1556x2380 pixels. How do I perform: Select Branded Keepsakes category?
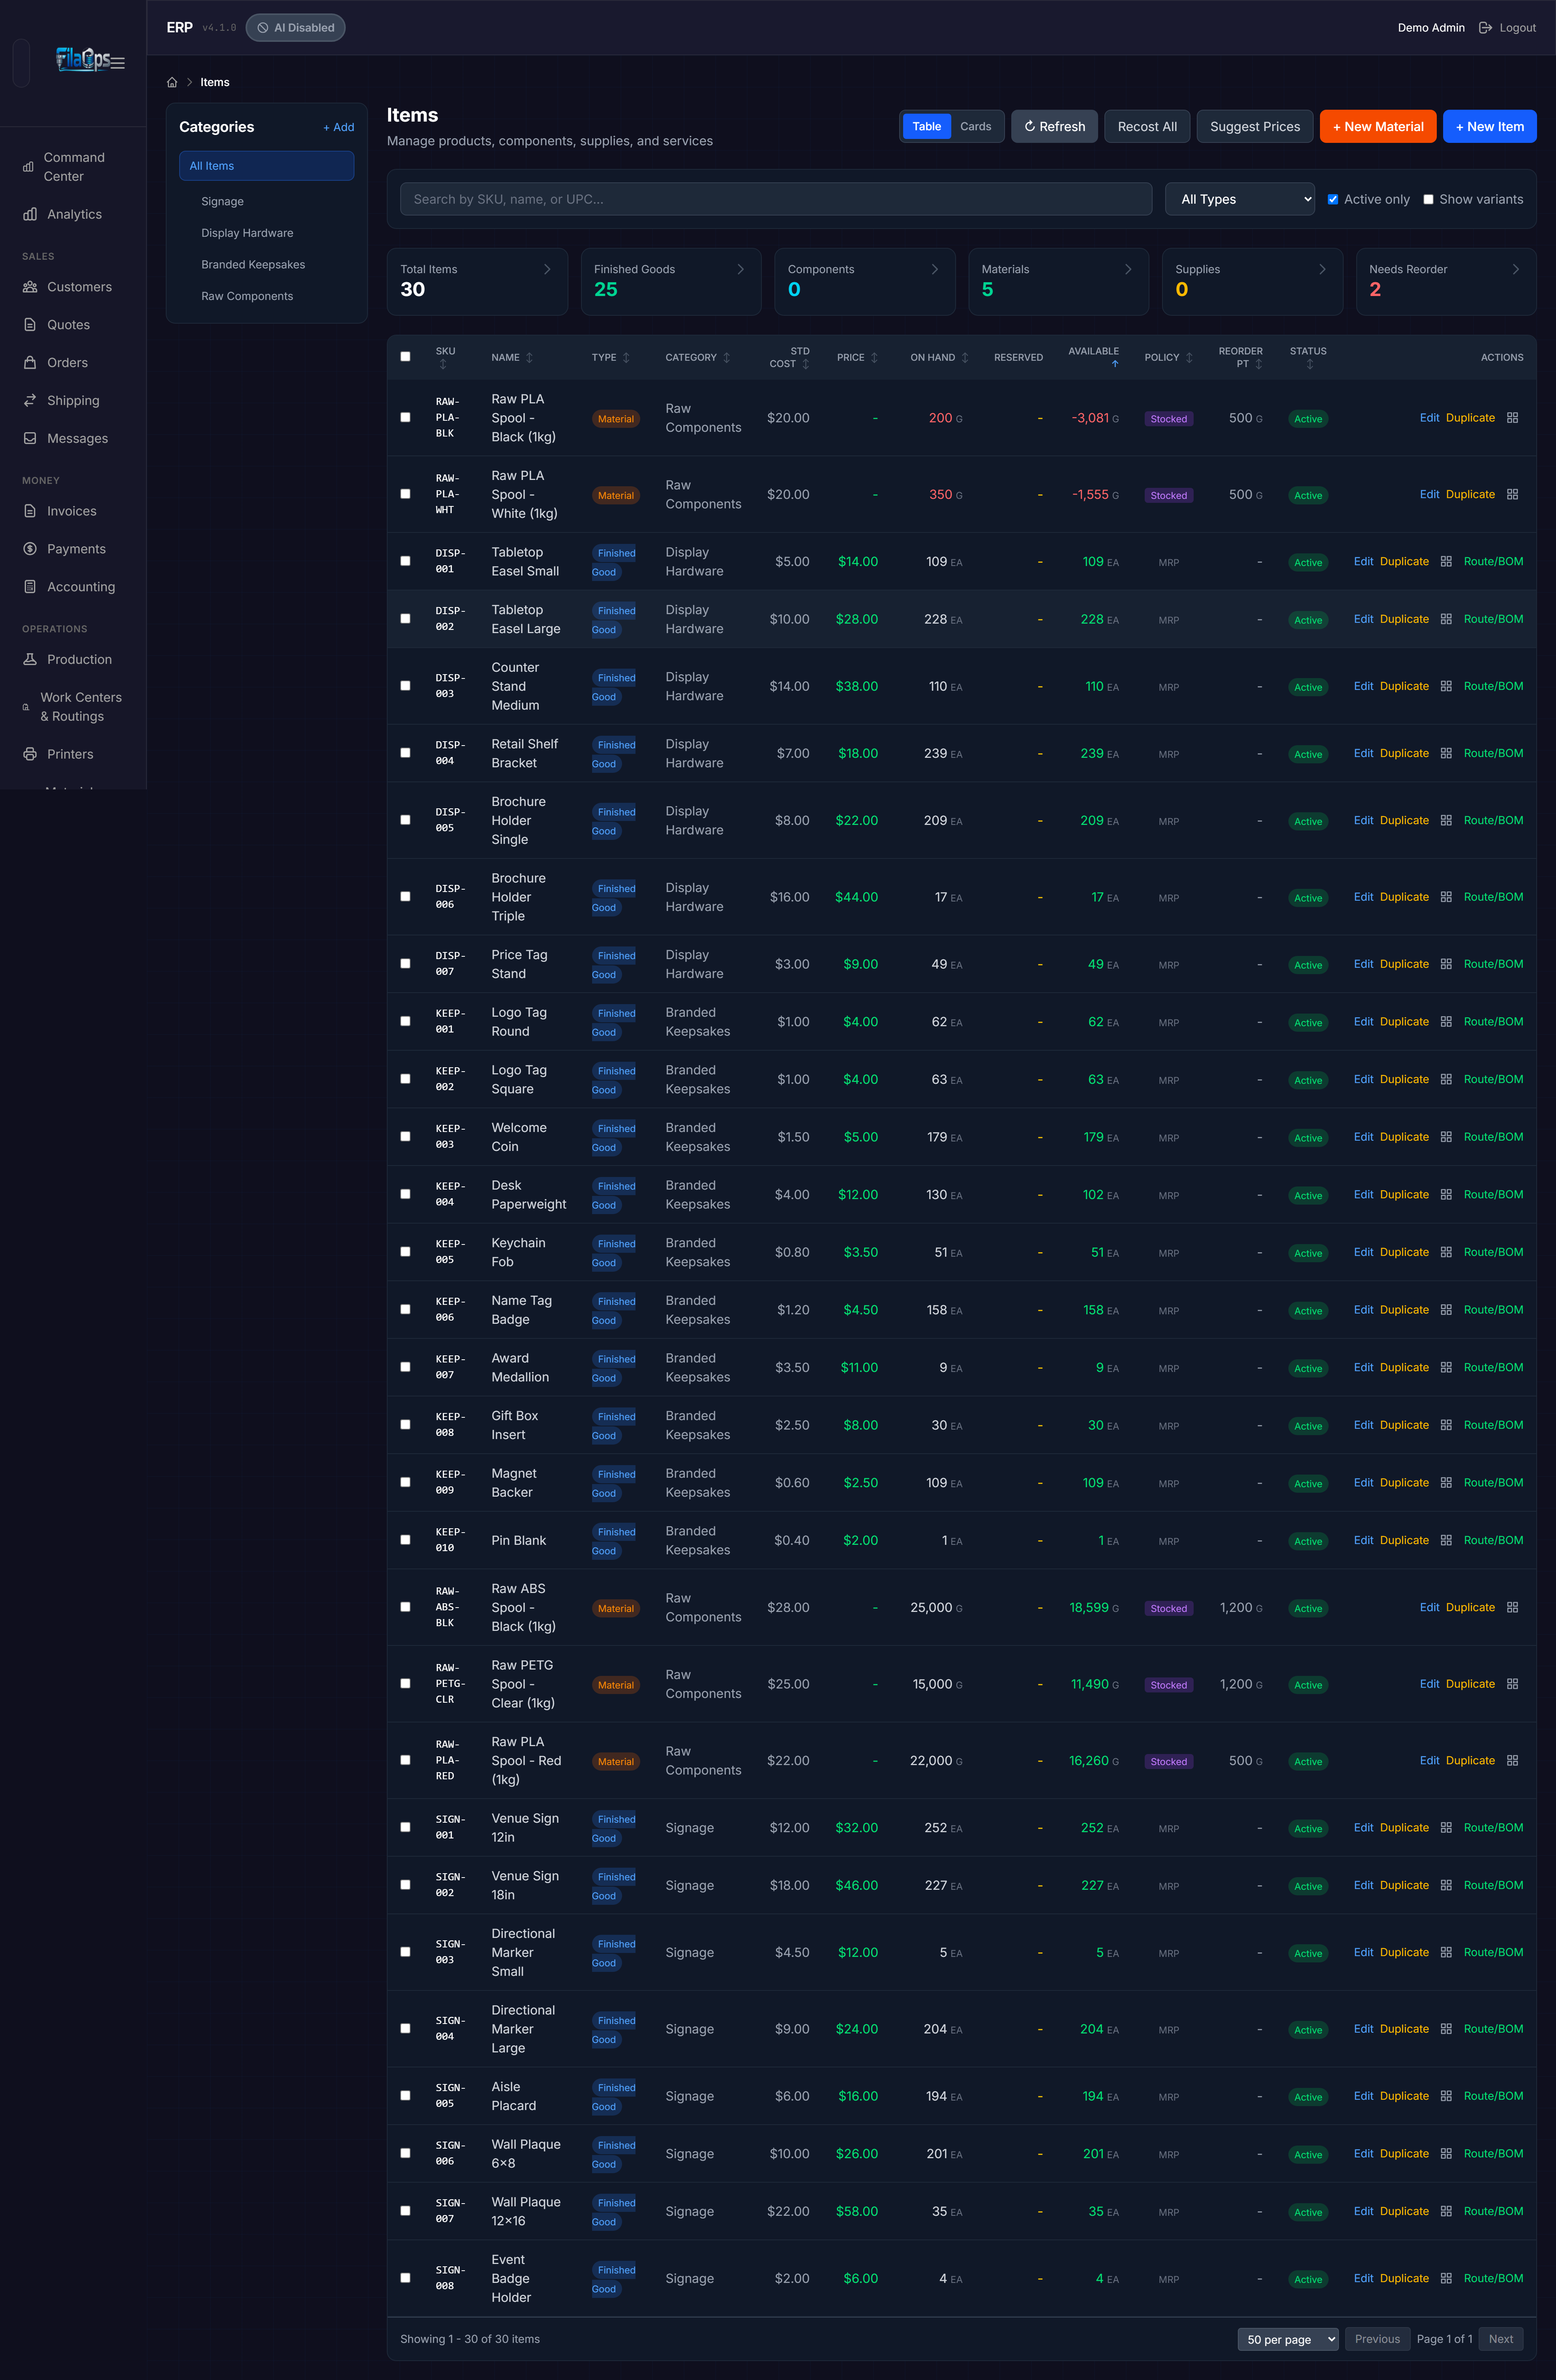pyautogui.click(x=253, y=265)
